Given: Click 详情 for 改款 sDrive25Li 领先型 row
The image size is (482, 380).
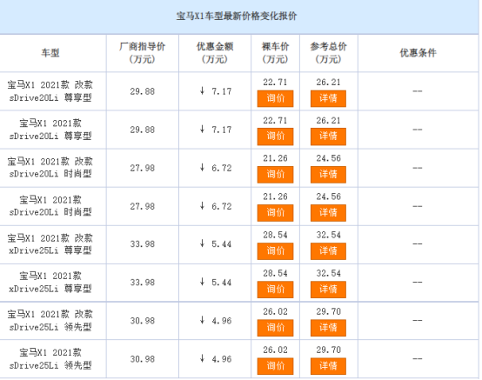Looking at the screenshot, I should (x=328, y=328).
